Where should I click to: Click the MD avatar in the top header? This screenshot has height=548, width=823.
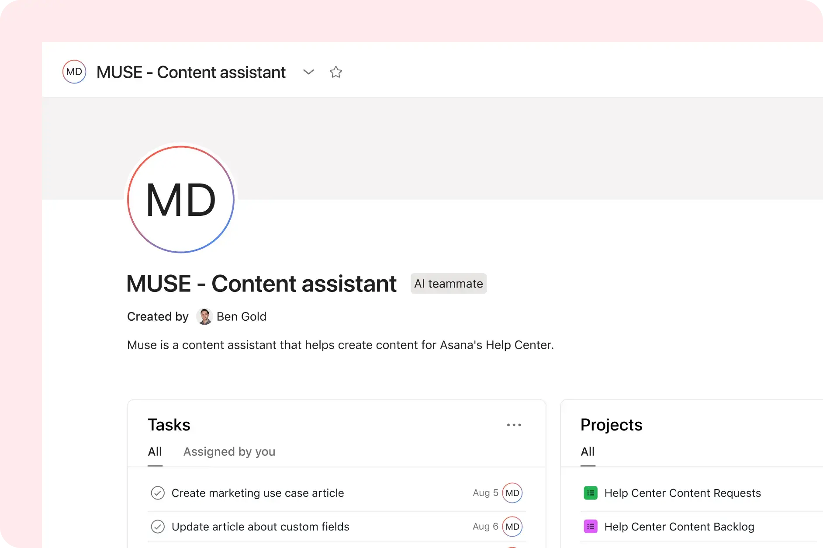[x=74, y=72]
